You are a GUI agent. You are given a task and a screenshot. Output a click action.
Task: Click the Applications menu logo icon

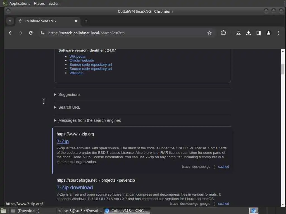5,3
